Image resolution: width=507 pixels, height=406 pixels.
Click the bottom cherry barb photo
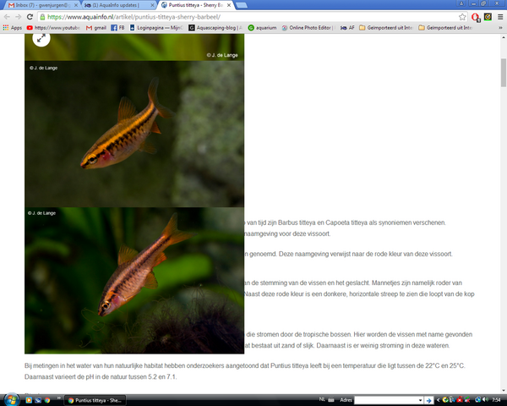tap(134, 281)
